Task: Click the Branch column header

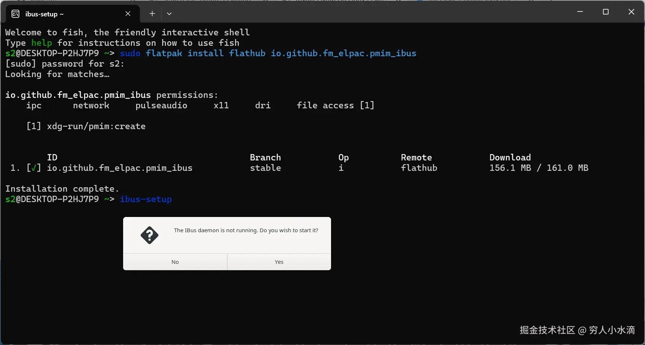Action: 265,157
